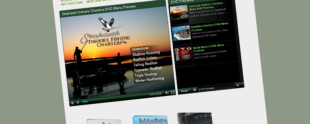Screen dimensions: 310x124
Task: Click the 0:11 / 2:23 time display
Action: pos(156,94)
